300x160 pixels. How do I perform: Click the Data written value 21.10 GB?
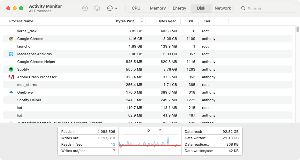(230, 138)
